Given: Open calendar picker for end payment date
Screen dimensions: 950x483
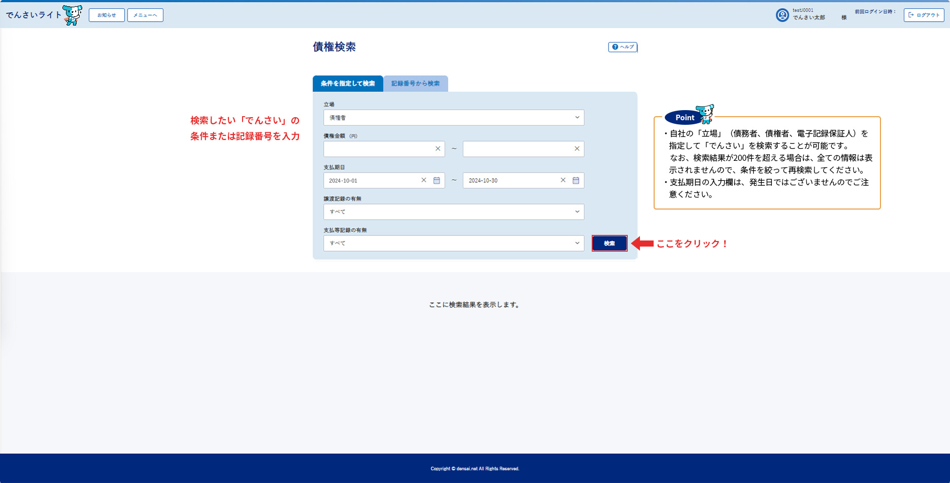Looking at the screenshot, I should point(575,180).
